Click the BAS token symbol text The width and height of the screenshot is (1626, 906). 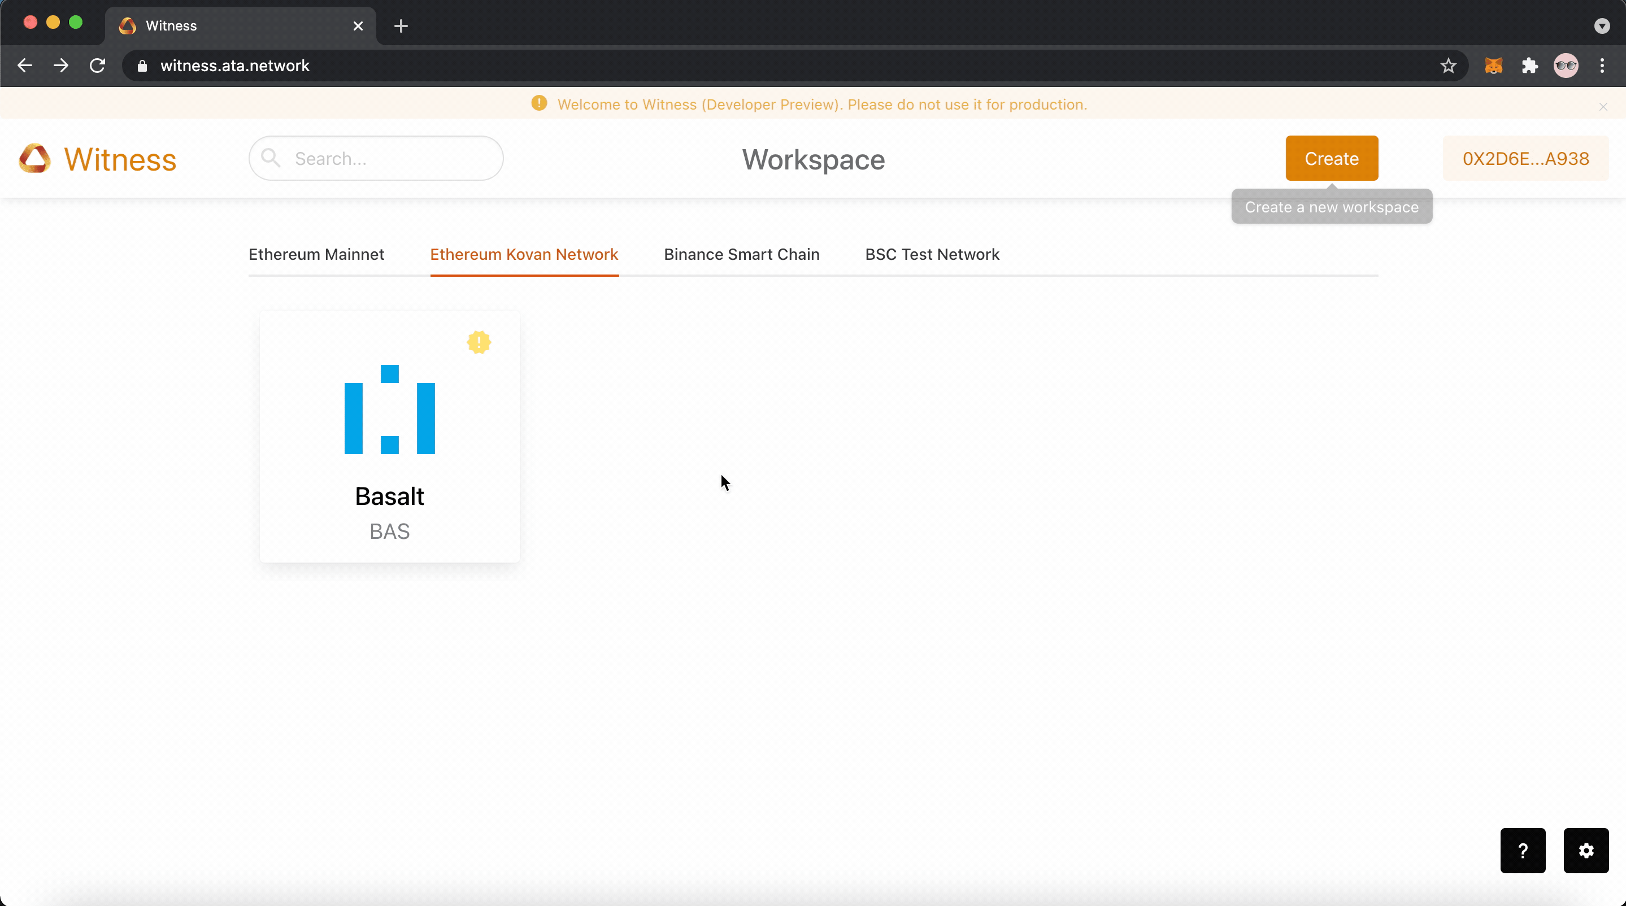(389, 532)
